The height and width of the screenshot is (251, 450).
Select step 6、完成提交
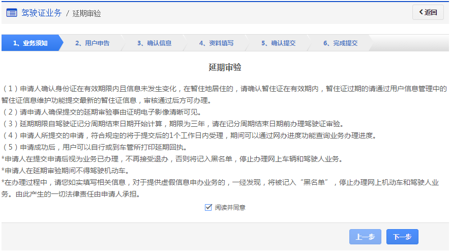pos(340,43)
